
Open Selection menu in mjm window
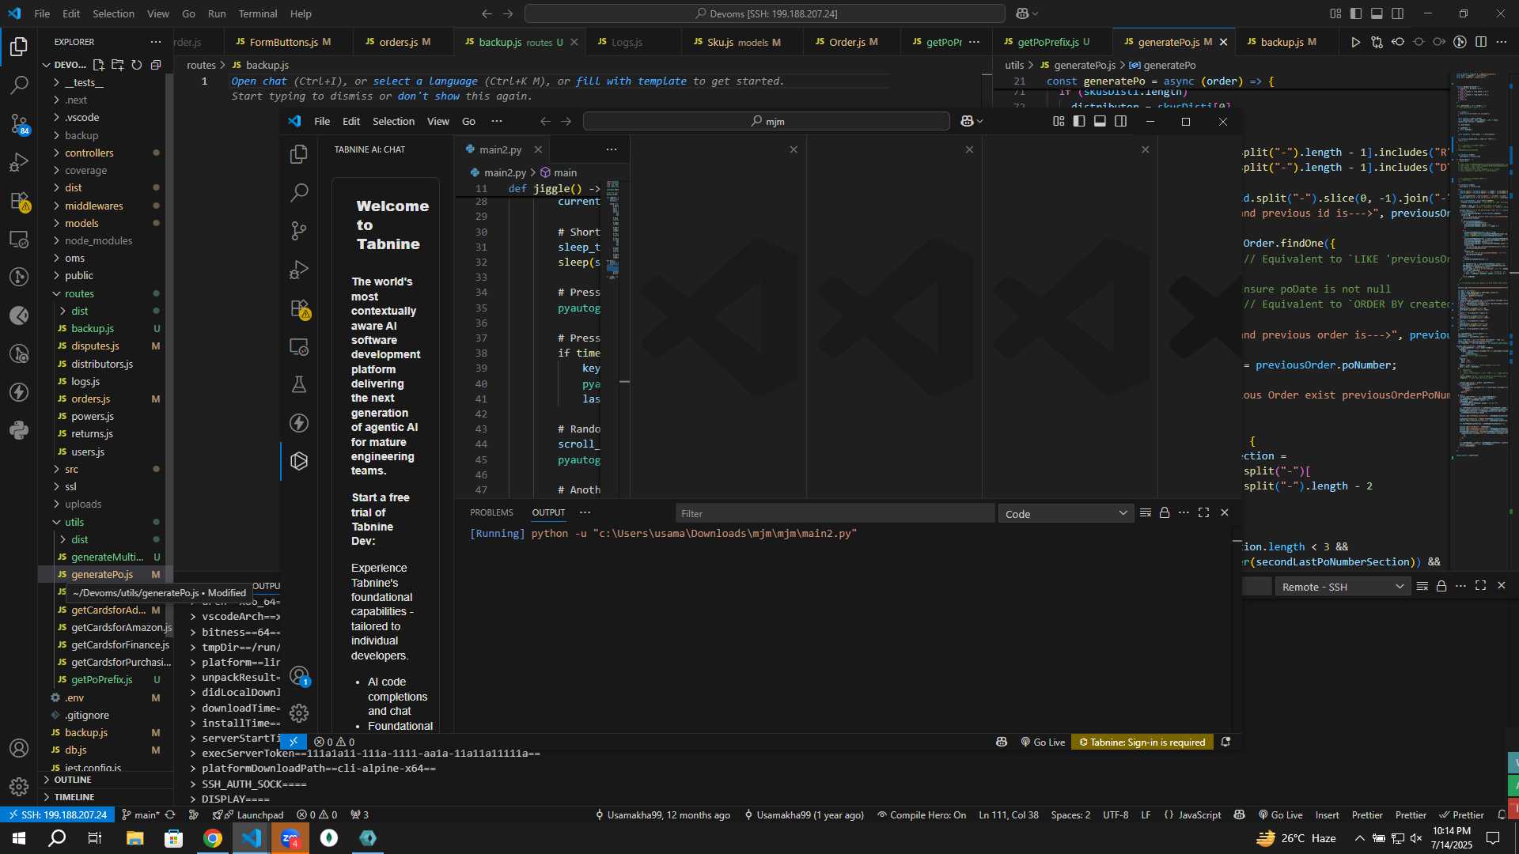(x=393, y=121)
